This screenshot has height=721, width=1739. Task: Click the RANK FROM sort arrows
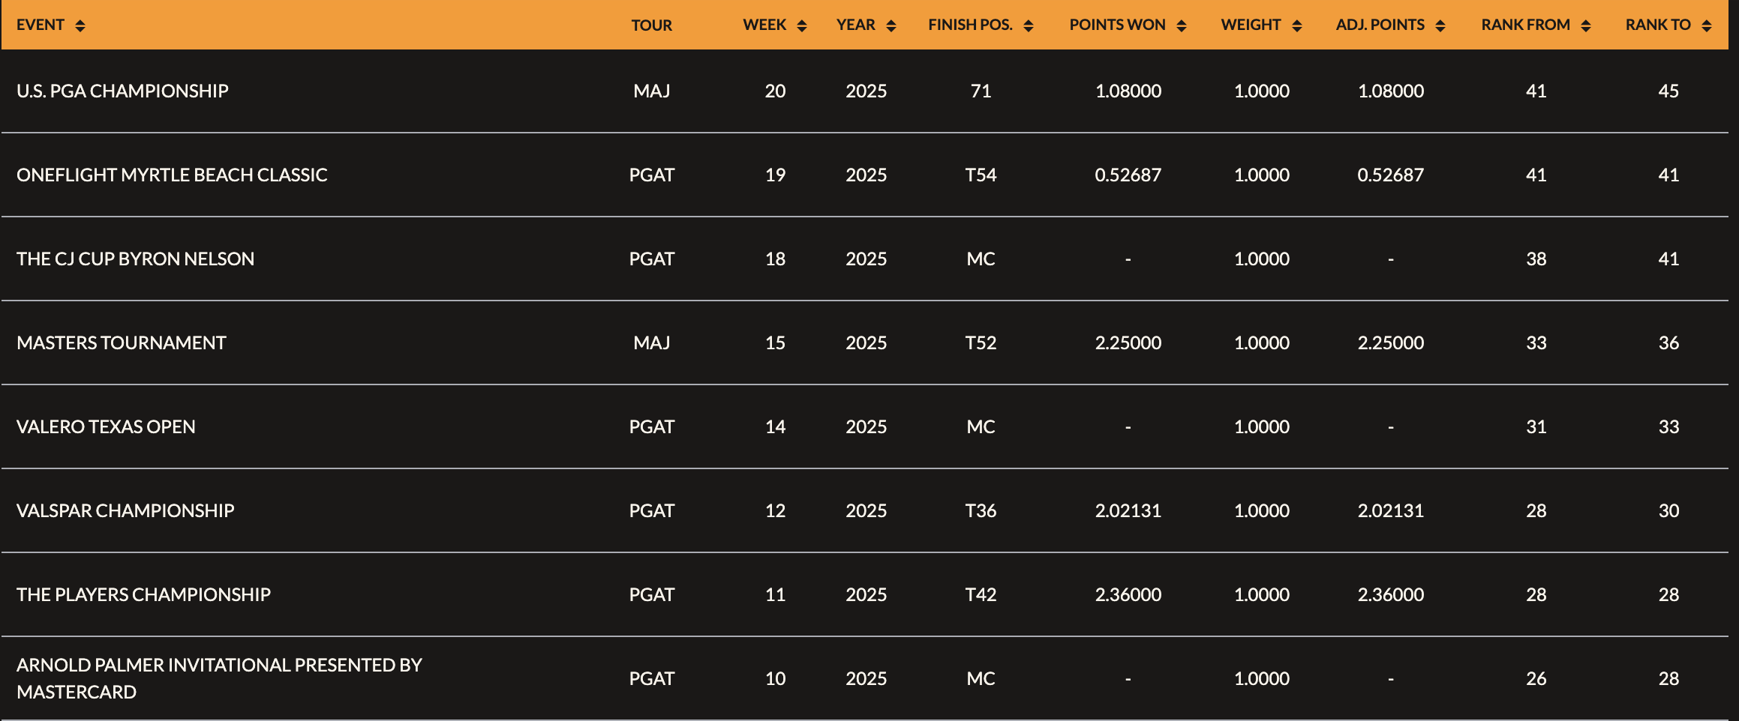click(x=1586, y=25)
